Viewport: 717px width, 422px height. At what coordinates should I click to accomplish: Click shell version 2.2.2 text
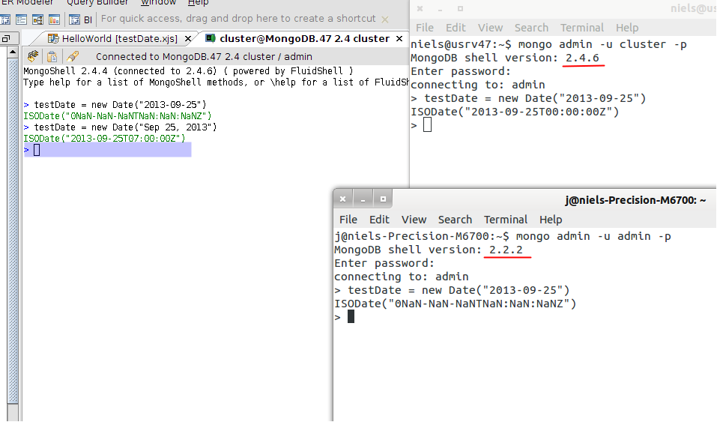(x=506, y=250)
